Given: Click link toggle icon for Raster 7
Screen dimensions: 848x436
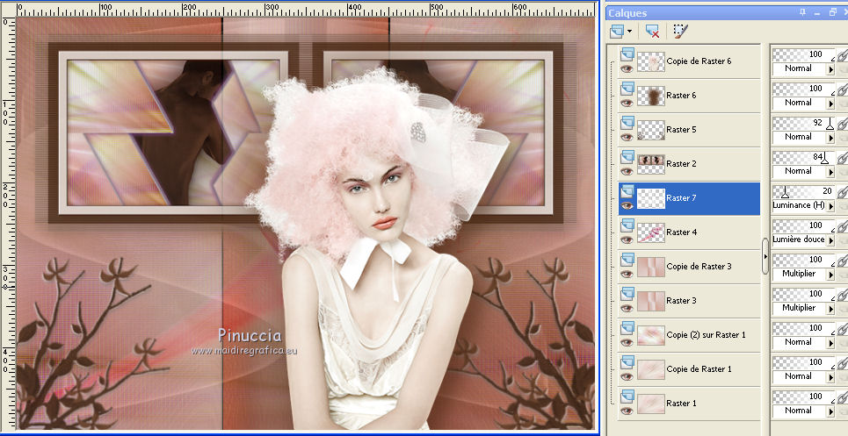Looking at the screenshot, I should click(x=843, y=193).
